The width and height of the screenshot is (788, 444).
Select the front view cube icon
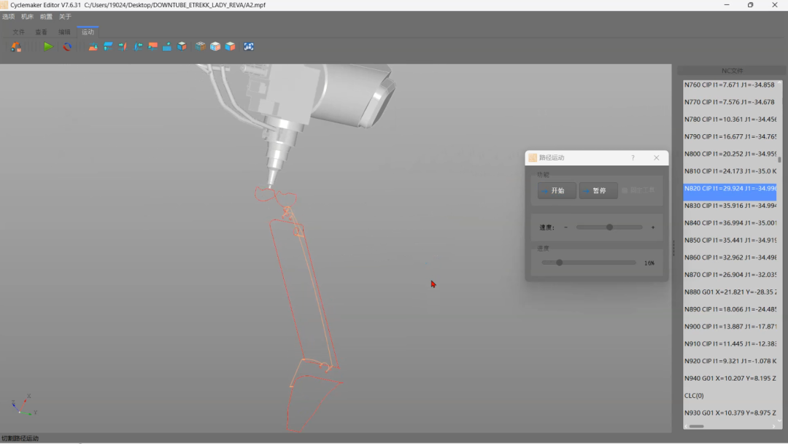(152, 47)
